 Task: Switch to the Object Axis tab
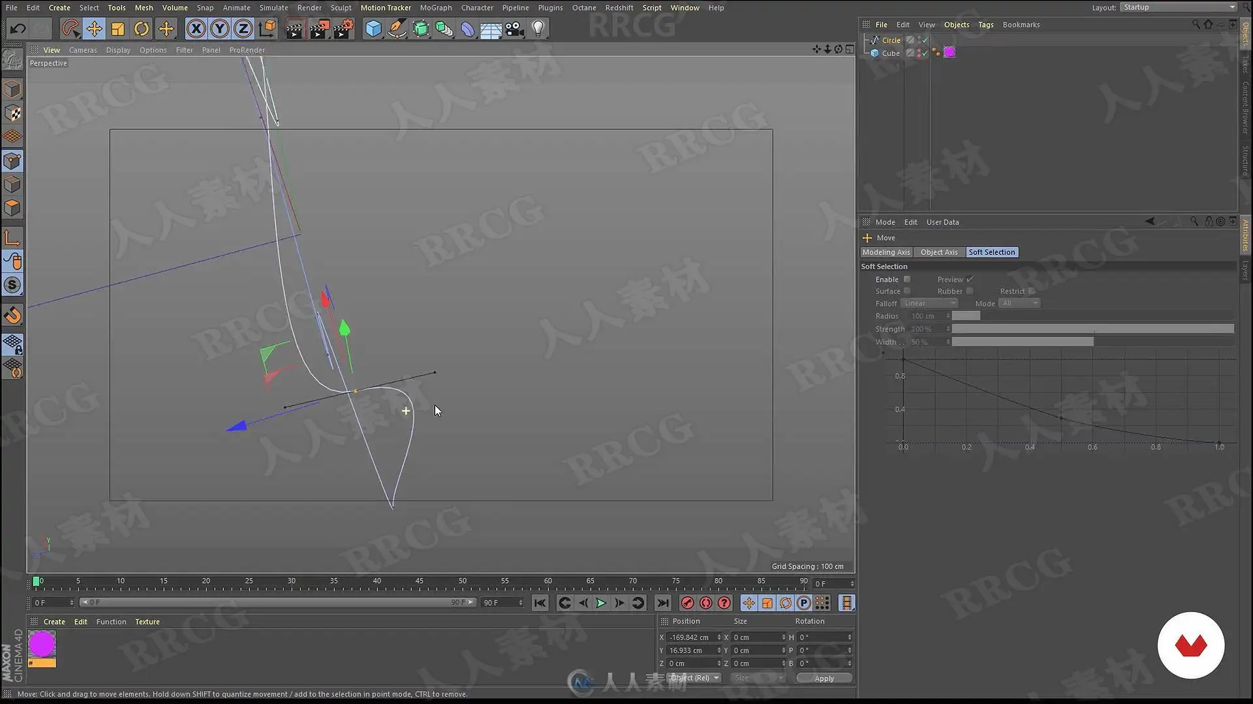point(938,252)
